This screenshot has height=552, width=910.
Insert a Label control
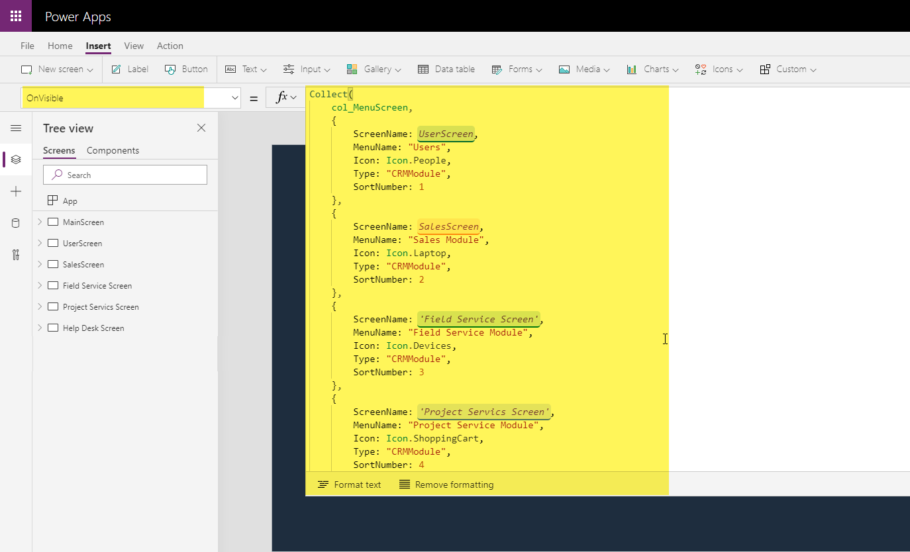coord(130,69)
